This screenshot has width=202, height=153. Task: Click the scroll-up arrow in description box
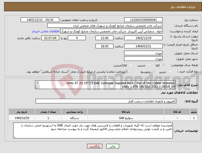tap(37, 82)
